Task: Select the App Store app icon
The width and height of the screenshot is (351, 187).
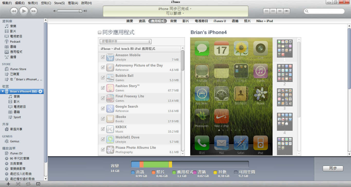Action: coord(202,93)
